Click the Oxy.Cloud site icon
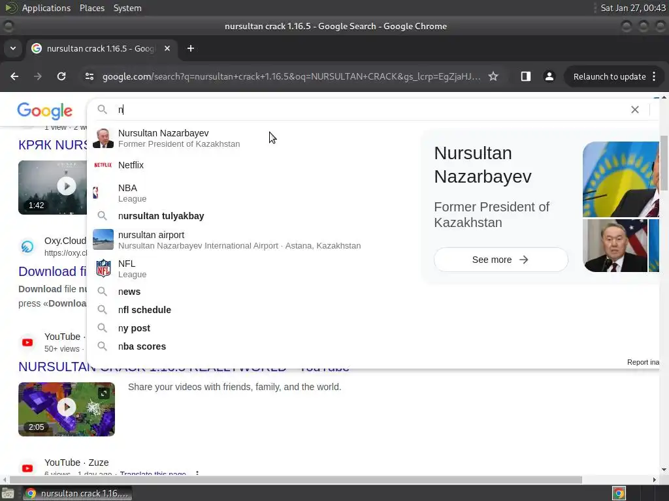Image resolution: width=669 pixels, height=501 pixels. coord(27,246)
